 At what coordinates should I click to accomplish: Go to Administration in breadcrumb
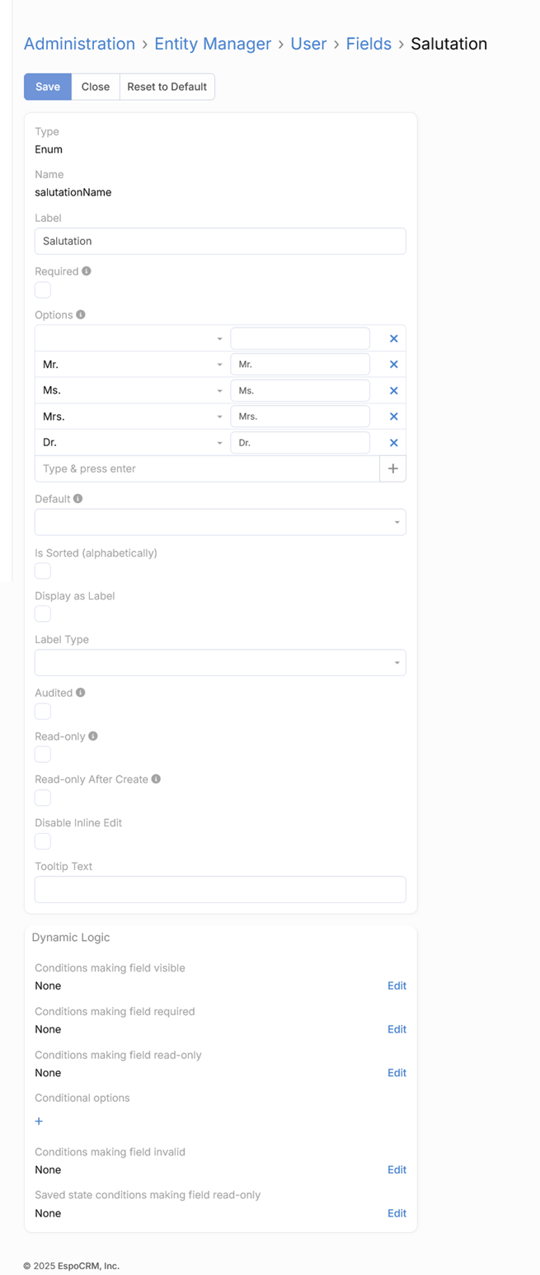coord(79,44)
